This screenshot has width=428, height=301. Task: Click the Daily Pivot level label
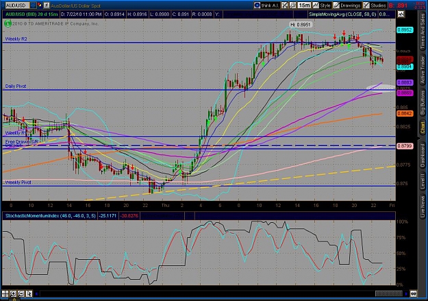pos(16,86)
